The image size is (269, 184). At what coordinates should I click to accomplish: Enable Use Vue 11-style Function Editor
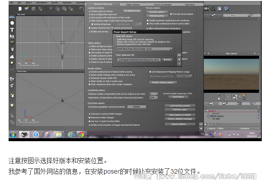(90, 121)
